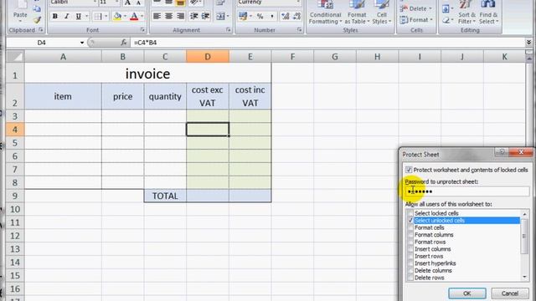This screenshot has height=301, width=536.
Task: Click the Help question mark in Protect Sheet
Action: point(502,152)
